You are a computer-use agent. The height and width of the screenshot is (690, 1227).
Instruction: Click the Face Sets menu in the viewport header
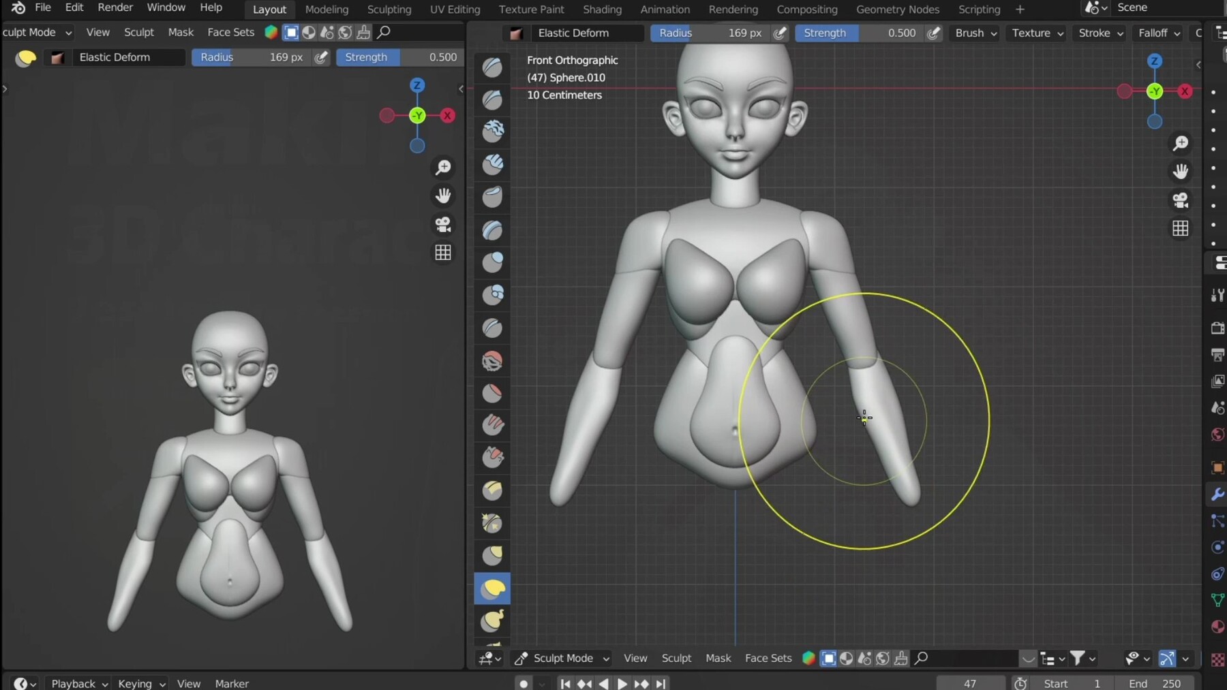click(768, 659)
